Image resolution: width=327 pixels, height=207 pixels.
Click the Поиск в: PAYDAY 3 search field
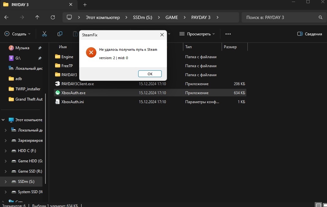click(x=282, y=17)
